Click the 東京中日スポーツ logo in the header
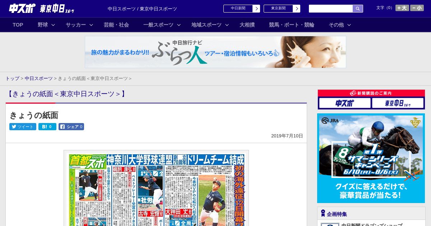The height and width of the screenshot is (226, 431). coord(57,9)
